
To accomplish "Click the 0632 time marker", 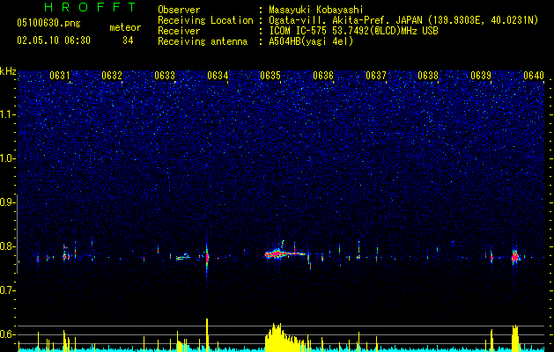I will (112, 75).
